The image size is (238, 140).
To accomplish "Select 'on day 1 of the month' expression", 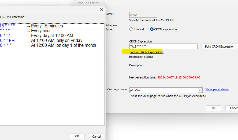I will [63, 45].
